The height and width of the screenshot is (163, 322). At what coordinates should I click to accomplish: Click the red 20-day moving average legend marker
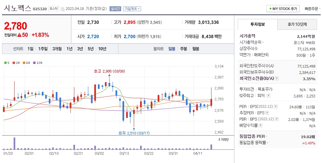pyautogui.click(x=14, y=63)
